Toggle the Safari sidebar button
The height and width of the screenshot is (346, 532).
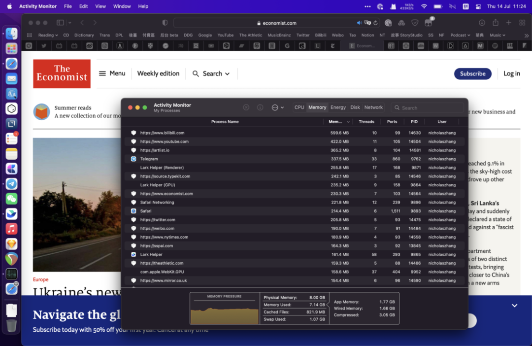pos(60,23)
